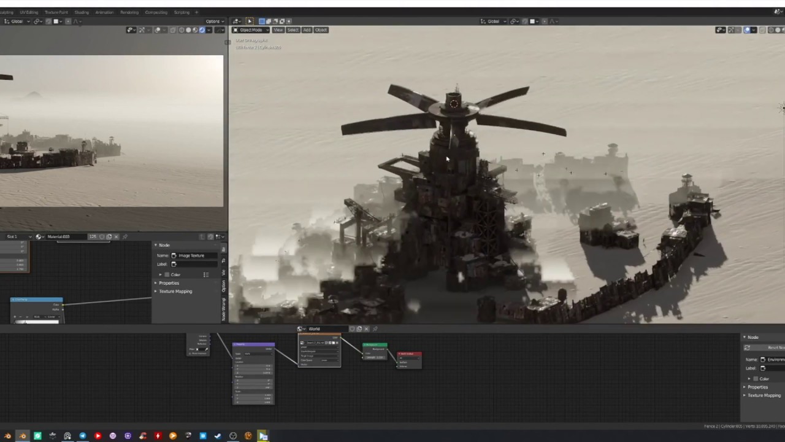Pin the World node tree
785x442 pixels.
(375, 328)
